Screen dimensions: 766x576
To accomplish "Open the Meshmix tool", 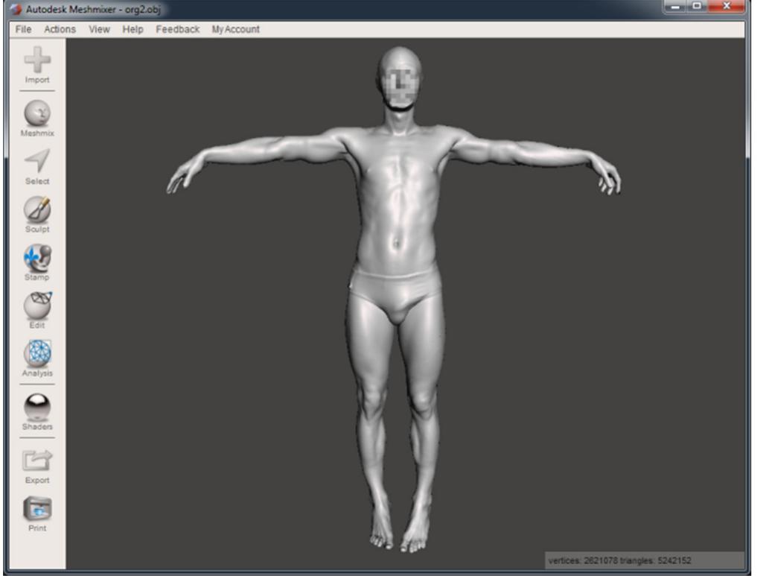I will (x=37, y=118).
